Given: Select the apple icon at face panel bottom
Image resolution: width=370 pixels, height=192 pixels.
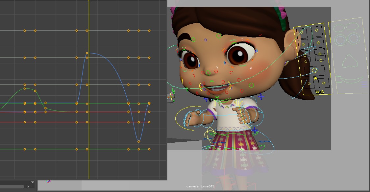Looking at the screenshot, I should click(322, 92).
